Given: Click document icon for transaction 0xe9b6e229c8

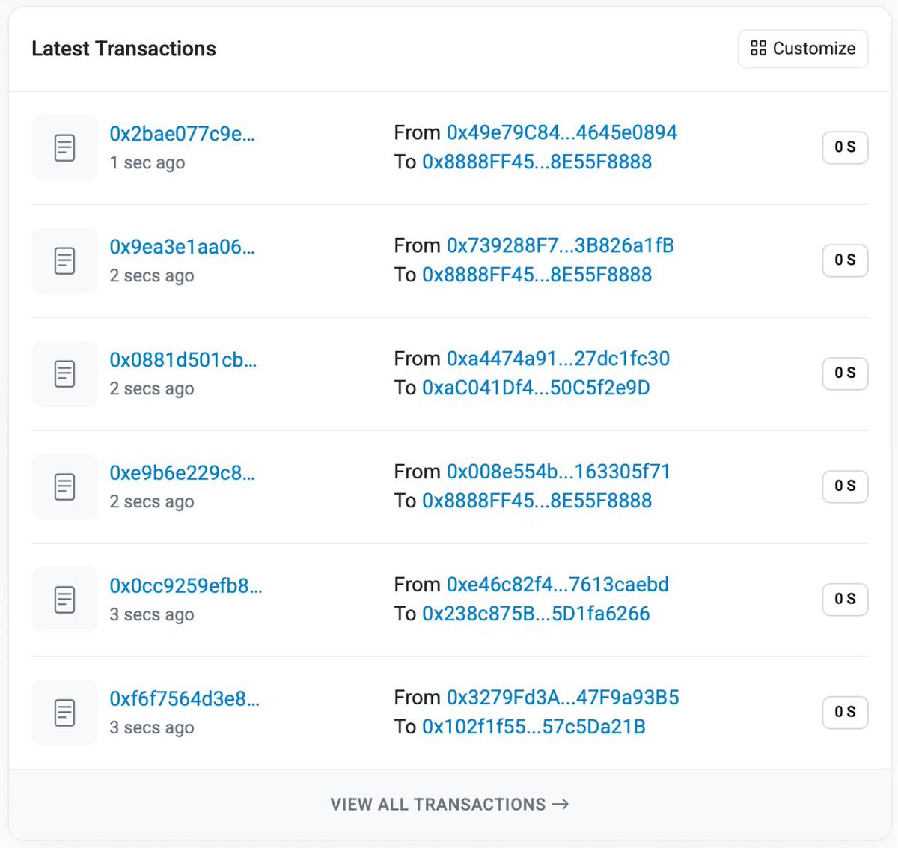Looking at the screenshot, I should [65, 486].
